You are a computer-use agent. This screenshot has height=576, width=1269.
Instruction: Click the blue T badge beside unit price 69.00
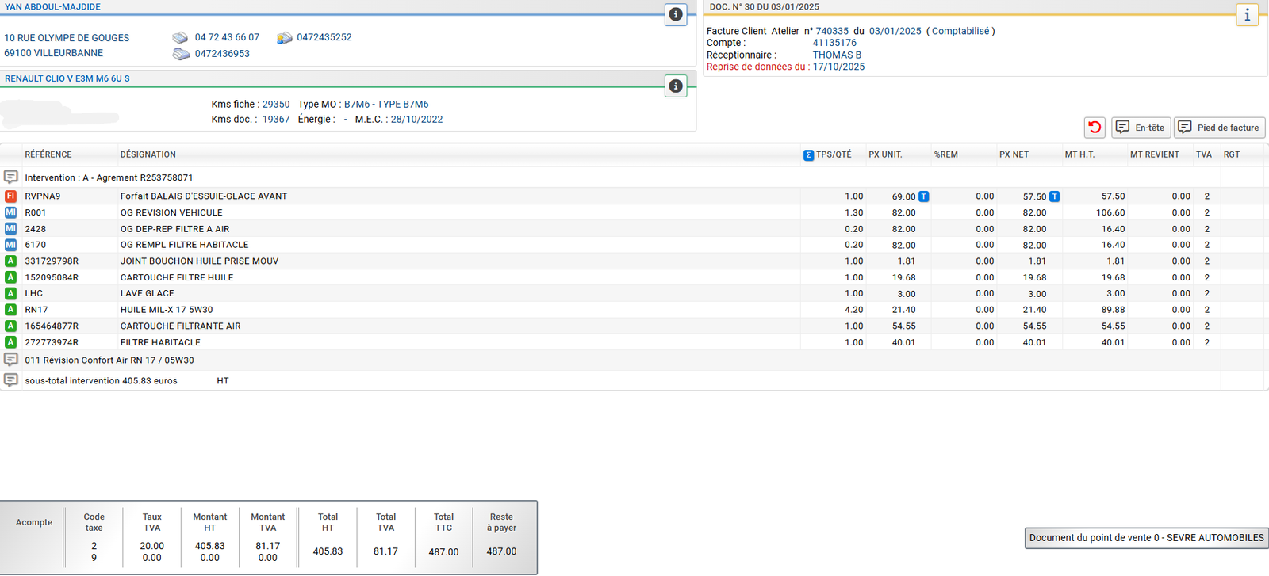coord(924,196)
